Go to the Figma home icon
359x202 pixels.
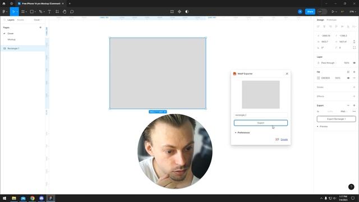pos(4,3)
